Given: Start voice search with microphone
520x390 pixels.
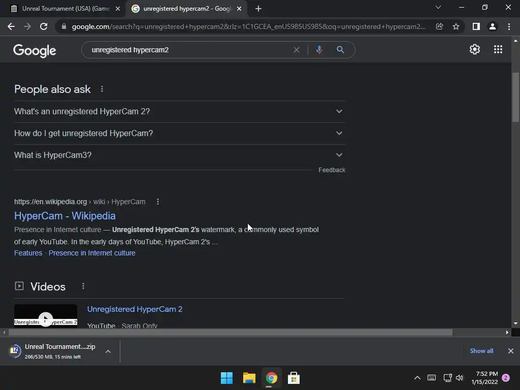Looking at the screenshot, I should coord(319,50).
